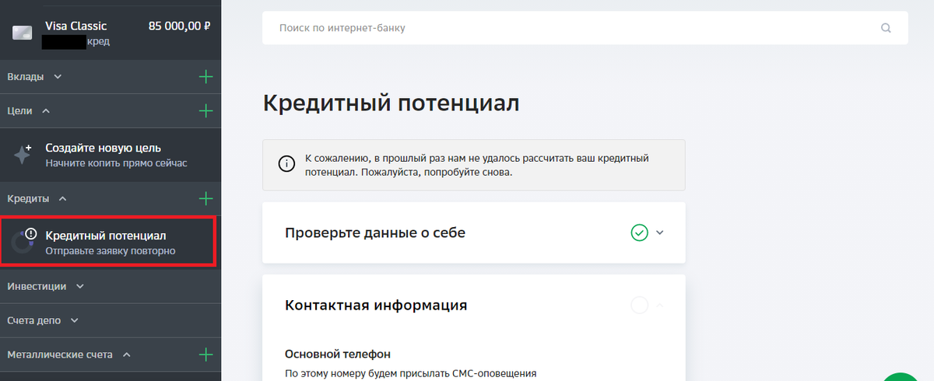Open the Металлические счета sidebar section

[x=111, y=355]
